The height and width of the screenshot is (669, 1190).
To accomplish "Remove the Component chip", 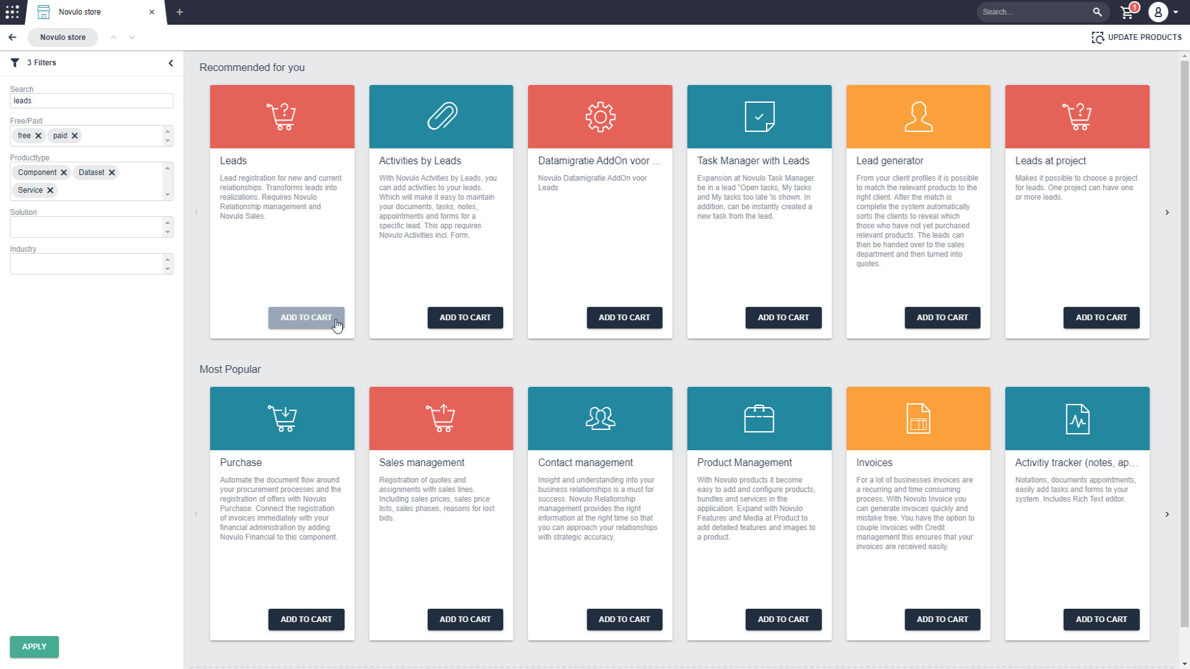I will click(x=63, y=172).
